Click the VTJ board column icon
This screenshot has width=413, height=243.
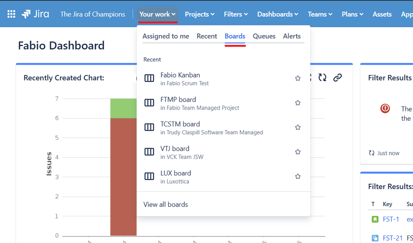point(149,152)
